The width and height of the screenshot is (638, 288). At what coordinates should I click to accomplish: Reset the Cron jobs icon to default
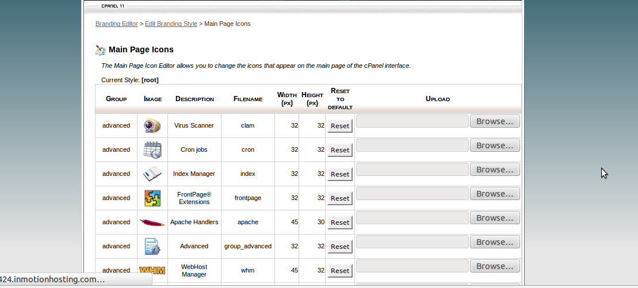(x=340, y=150)
